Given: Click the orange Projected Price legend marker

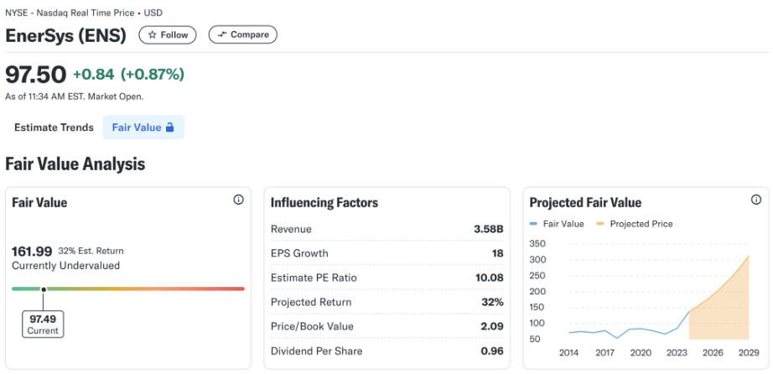Looking at the screenshot, I should [600, 224].
